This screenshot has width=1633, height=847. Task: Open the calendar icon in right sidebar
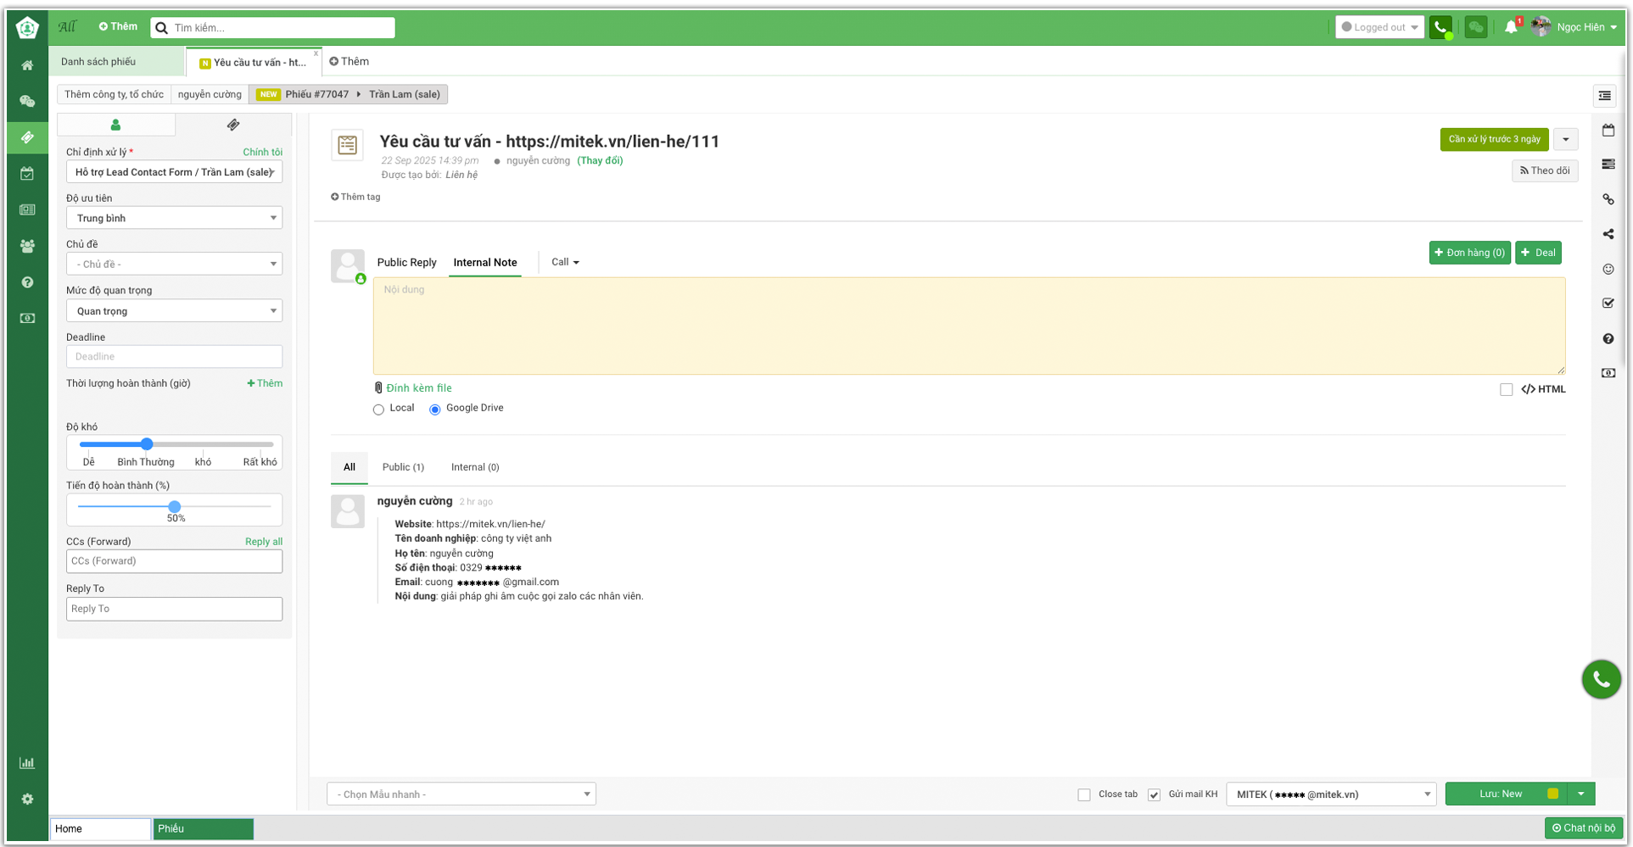(1608, 131)
